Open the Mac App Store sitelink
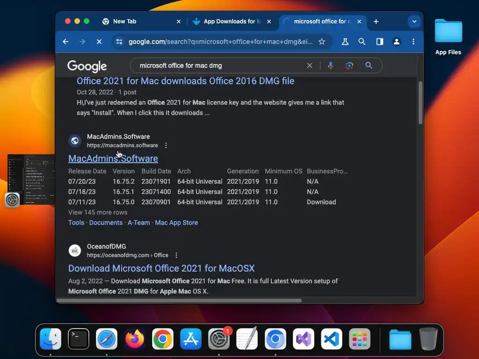 [x=176, y=223]
